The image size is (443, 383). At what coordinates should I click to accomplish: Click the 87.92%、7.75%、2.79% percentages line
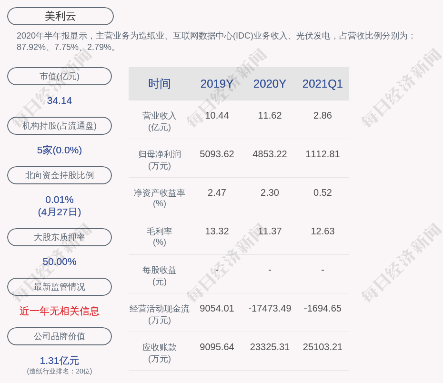[x=66, y=47]
